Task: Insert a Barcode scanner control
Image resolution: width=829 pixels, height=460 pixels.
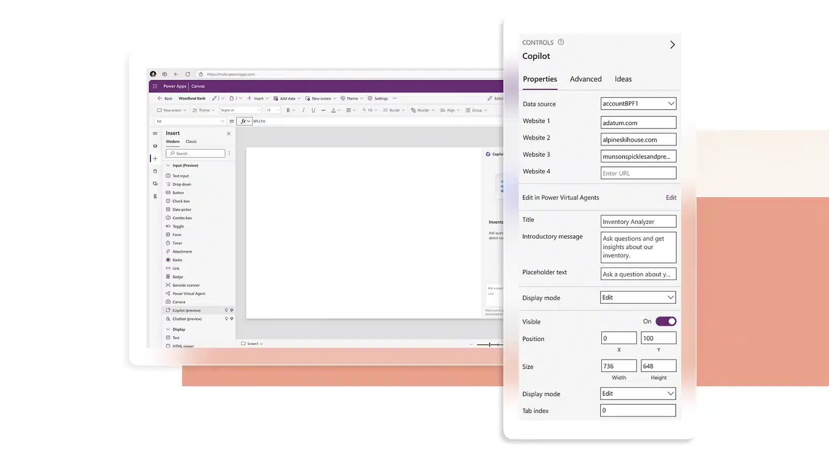Action: click(183, 285)
